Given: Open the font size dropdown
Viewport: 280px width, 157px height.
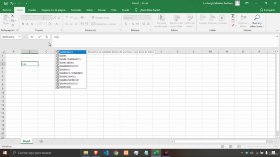Looking at the screenshot, I should (x=51, y=18).
